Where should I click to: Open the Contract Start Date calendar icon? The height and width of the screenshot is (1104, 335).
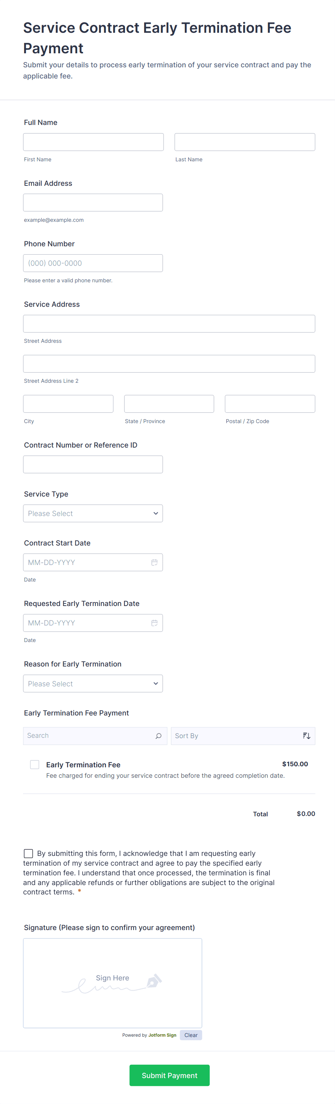click(x=155, y=562)
